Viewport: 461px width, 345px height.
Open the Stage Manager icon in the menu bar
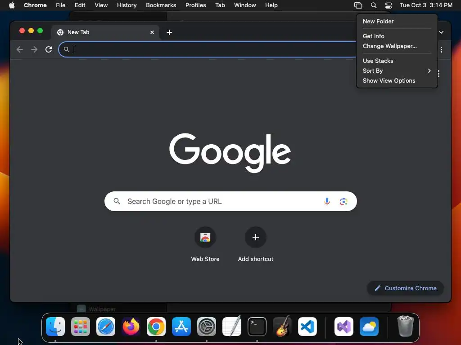tap(358, 5)
